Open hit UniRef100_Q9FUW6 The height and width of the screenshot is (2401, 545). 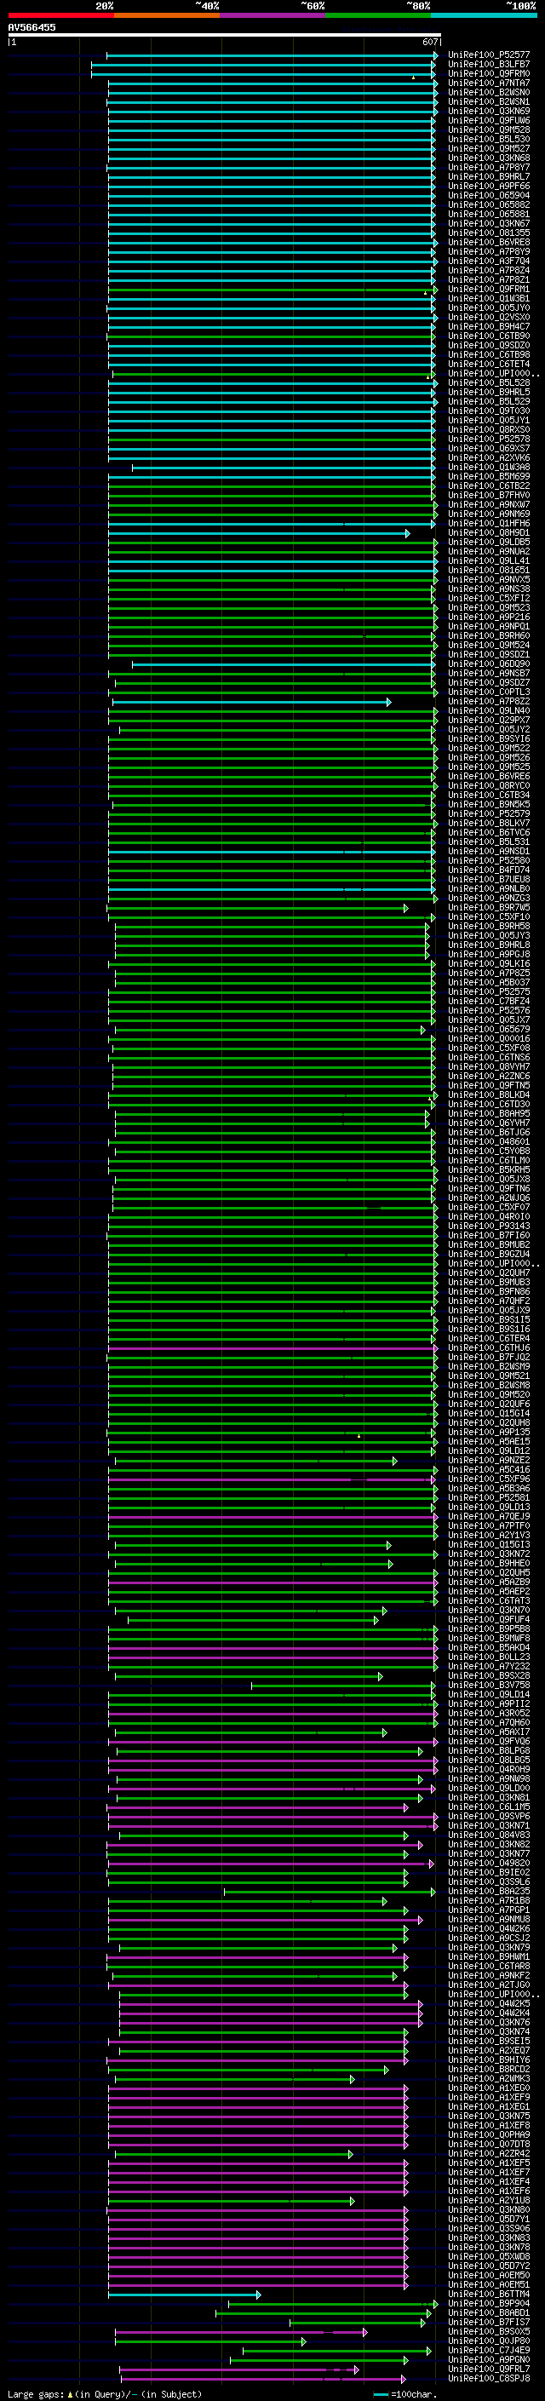tap(489, 120)
